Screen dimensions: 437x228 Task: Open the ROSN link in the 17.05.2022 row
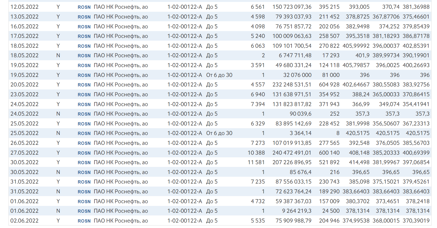[x=84, y=36]
